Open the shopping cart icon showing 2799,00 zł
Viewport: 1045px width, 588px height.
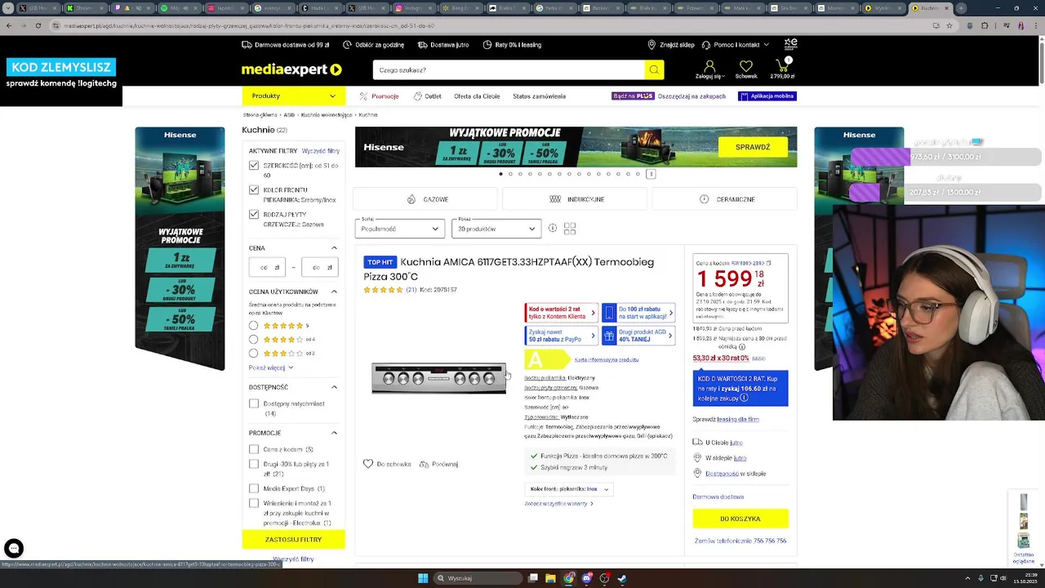(783, 65)
